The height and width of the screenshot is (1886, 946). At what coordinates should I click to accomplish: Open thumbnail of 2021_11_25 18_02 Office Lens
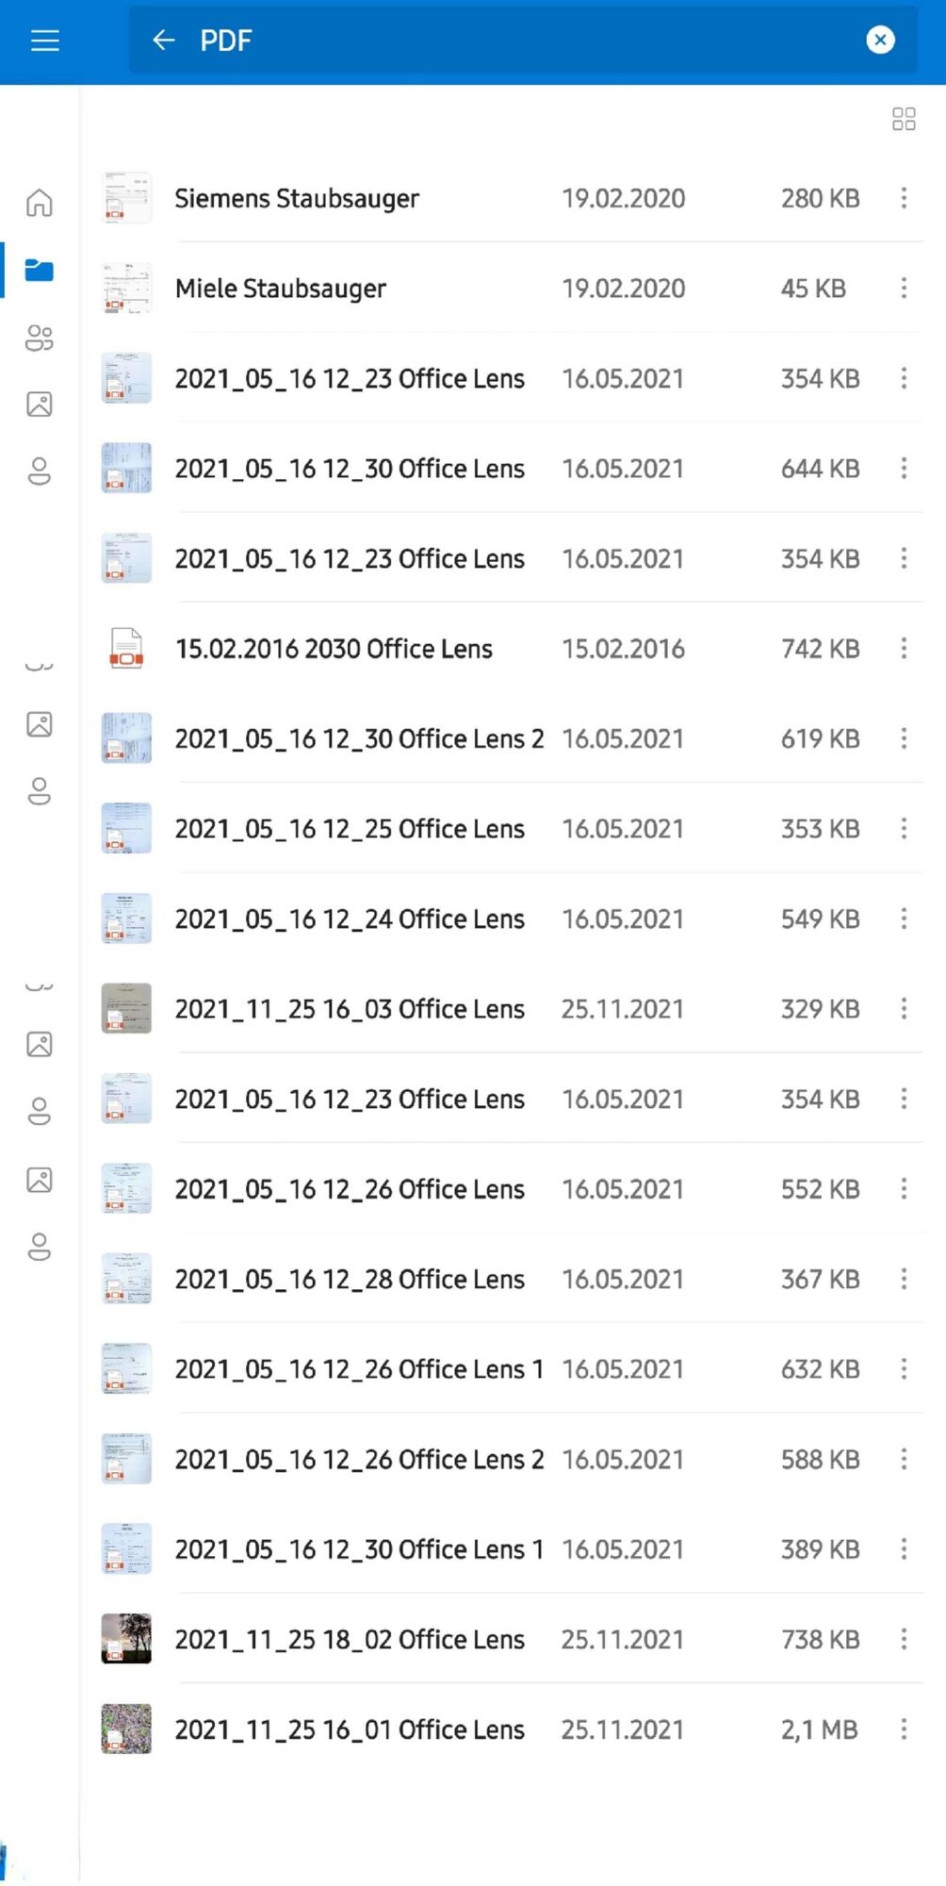pyautogui.click(x=126, y=1639)
